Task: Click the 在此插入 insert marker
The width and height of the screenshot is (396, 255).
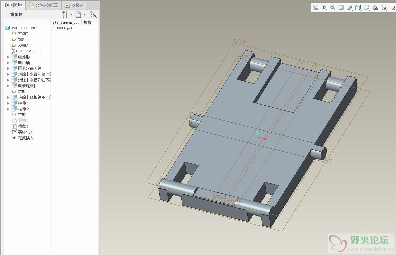Action: 26,138
